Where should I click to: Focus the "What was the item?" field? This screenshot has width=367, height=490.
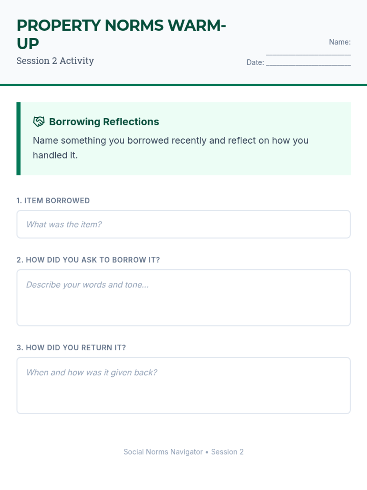(x=183, y=224)
